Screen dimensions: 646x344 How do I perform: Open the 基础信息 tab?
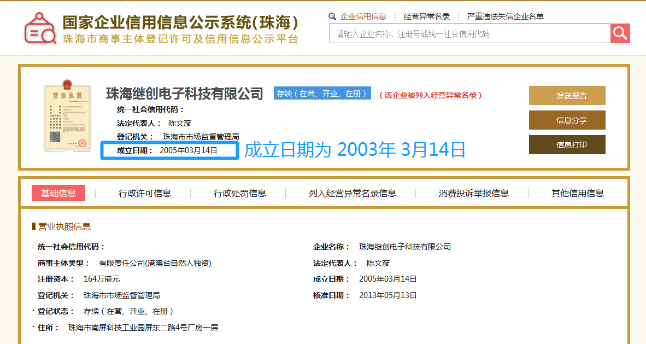coord(58,193)
